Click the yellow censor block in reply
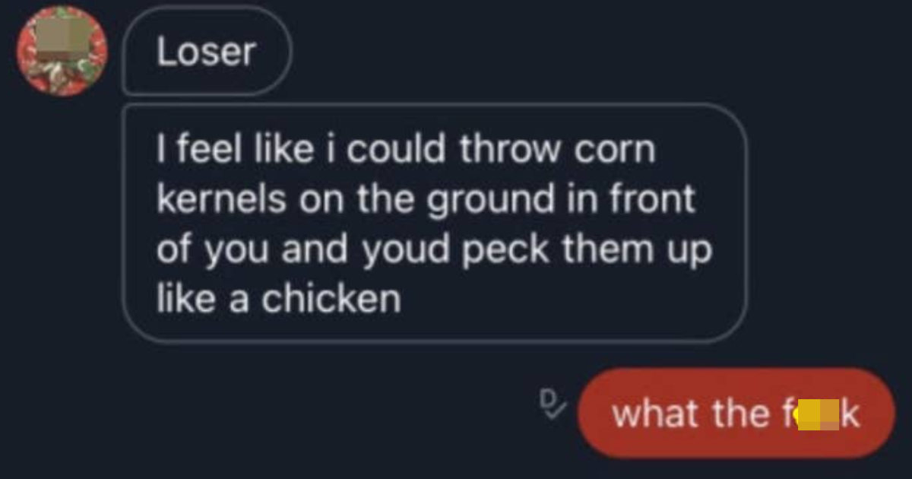Screen dimensions: 912x479 817,416
